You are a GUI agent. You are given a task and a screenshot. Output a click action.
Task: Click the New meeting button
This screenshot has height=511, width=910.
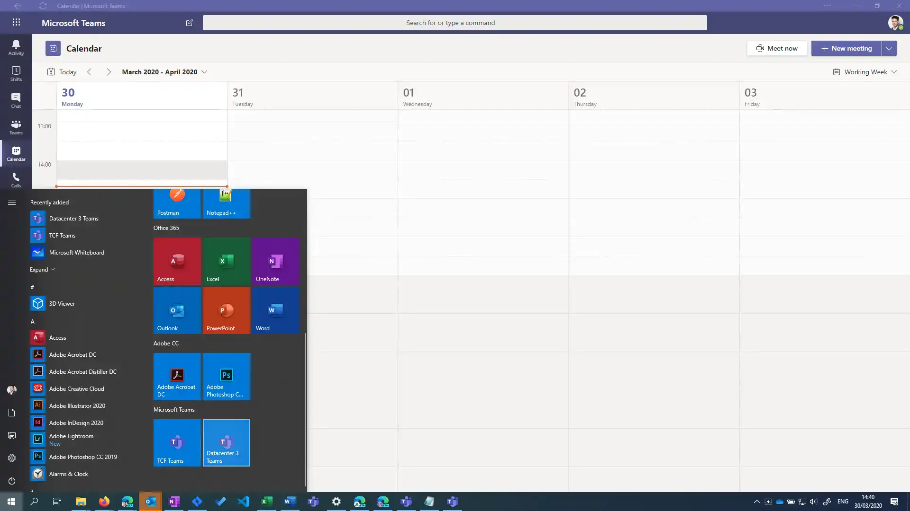click(x=846, y=48)
